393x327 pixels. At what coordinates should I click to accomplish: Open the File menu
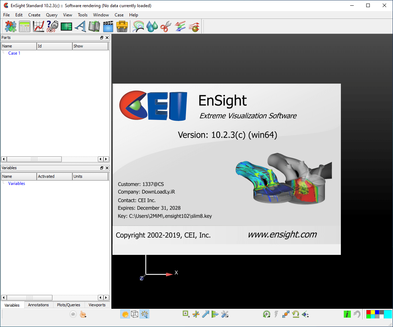click(6, 15)
